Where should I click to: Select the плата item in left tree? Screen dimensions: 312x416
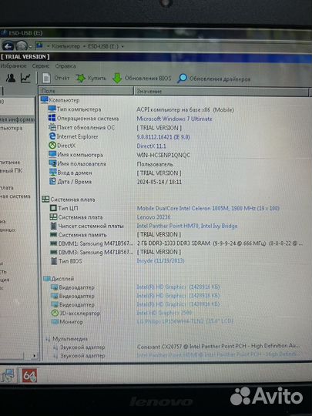pos(7,187)
